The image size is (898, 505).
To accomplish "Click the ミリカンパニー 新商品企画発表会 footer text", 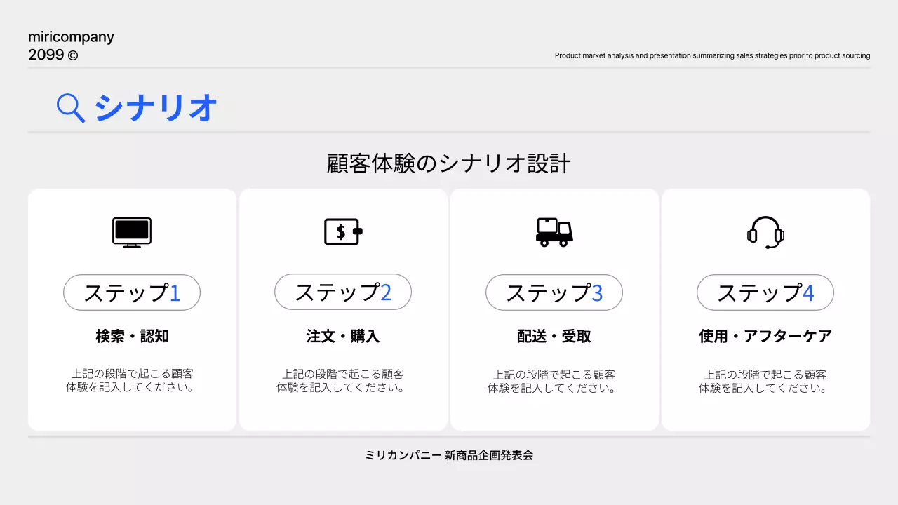I will pos(449,455).
